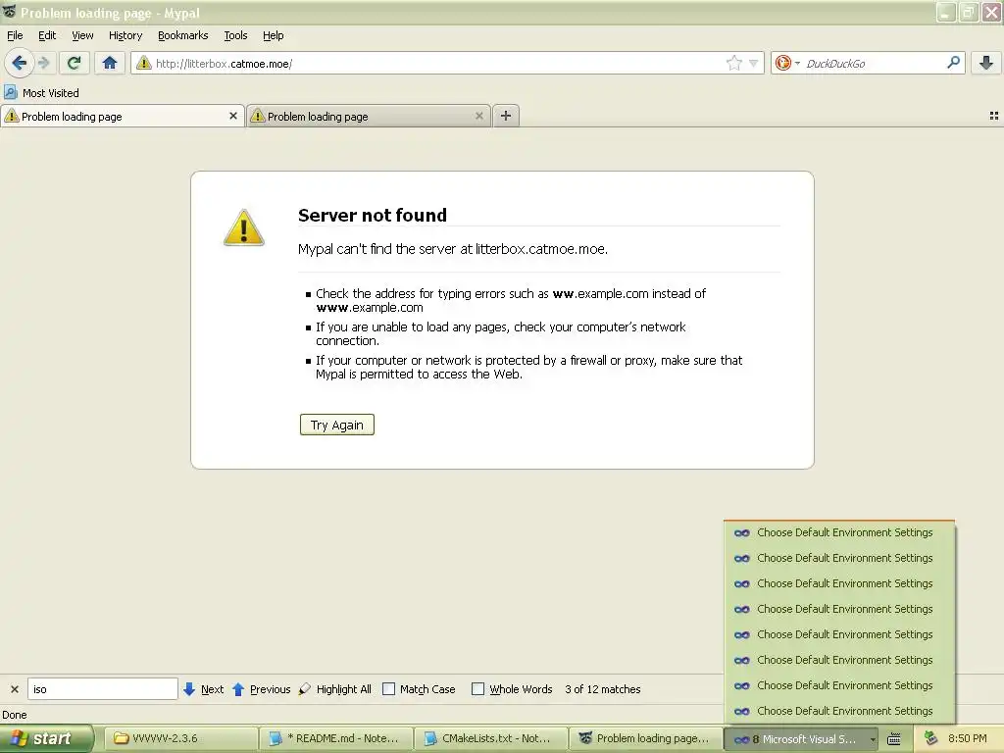Open the Tools menu

pos(235,35)
